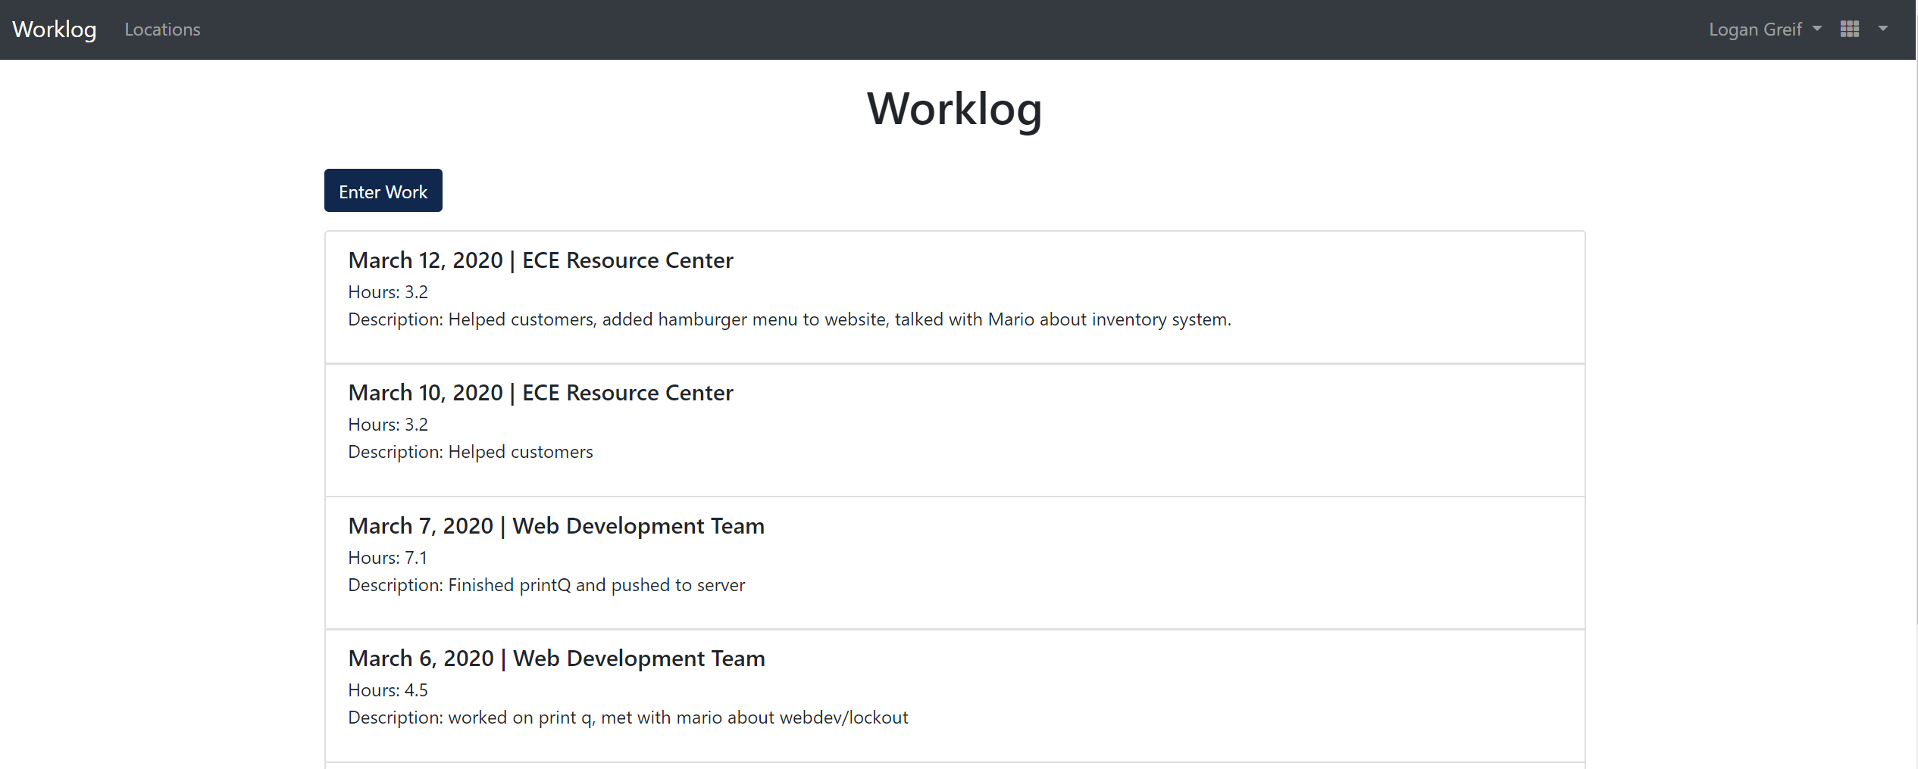Viewport: 1918px width, 769px height.
Task: Click the hamburger menu description text
Action: tap(790, 319)
